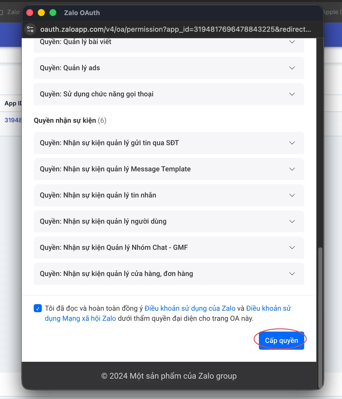Screen dimensions: 342x399
Task: Open Điều khoản sử dụng của Zalo link
Action: 190,308
